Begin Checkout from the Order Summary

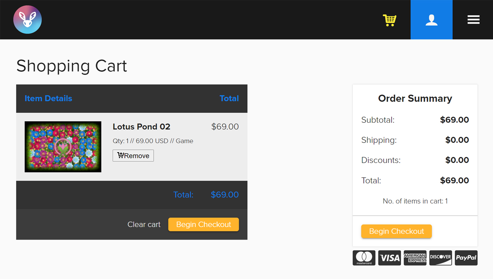coord(396,231)
